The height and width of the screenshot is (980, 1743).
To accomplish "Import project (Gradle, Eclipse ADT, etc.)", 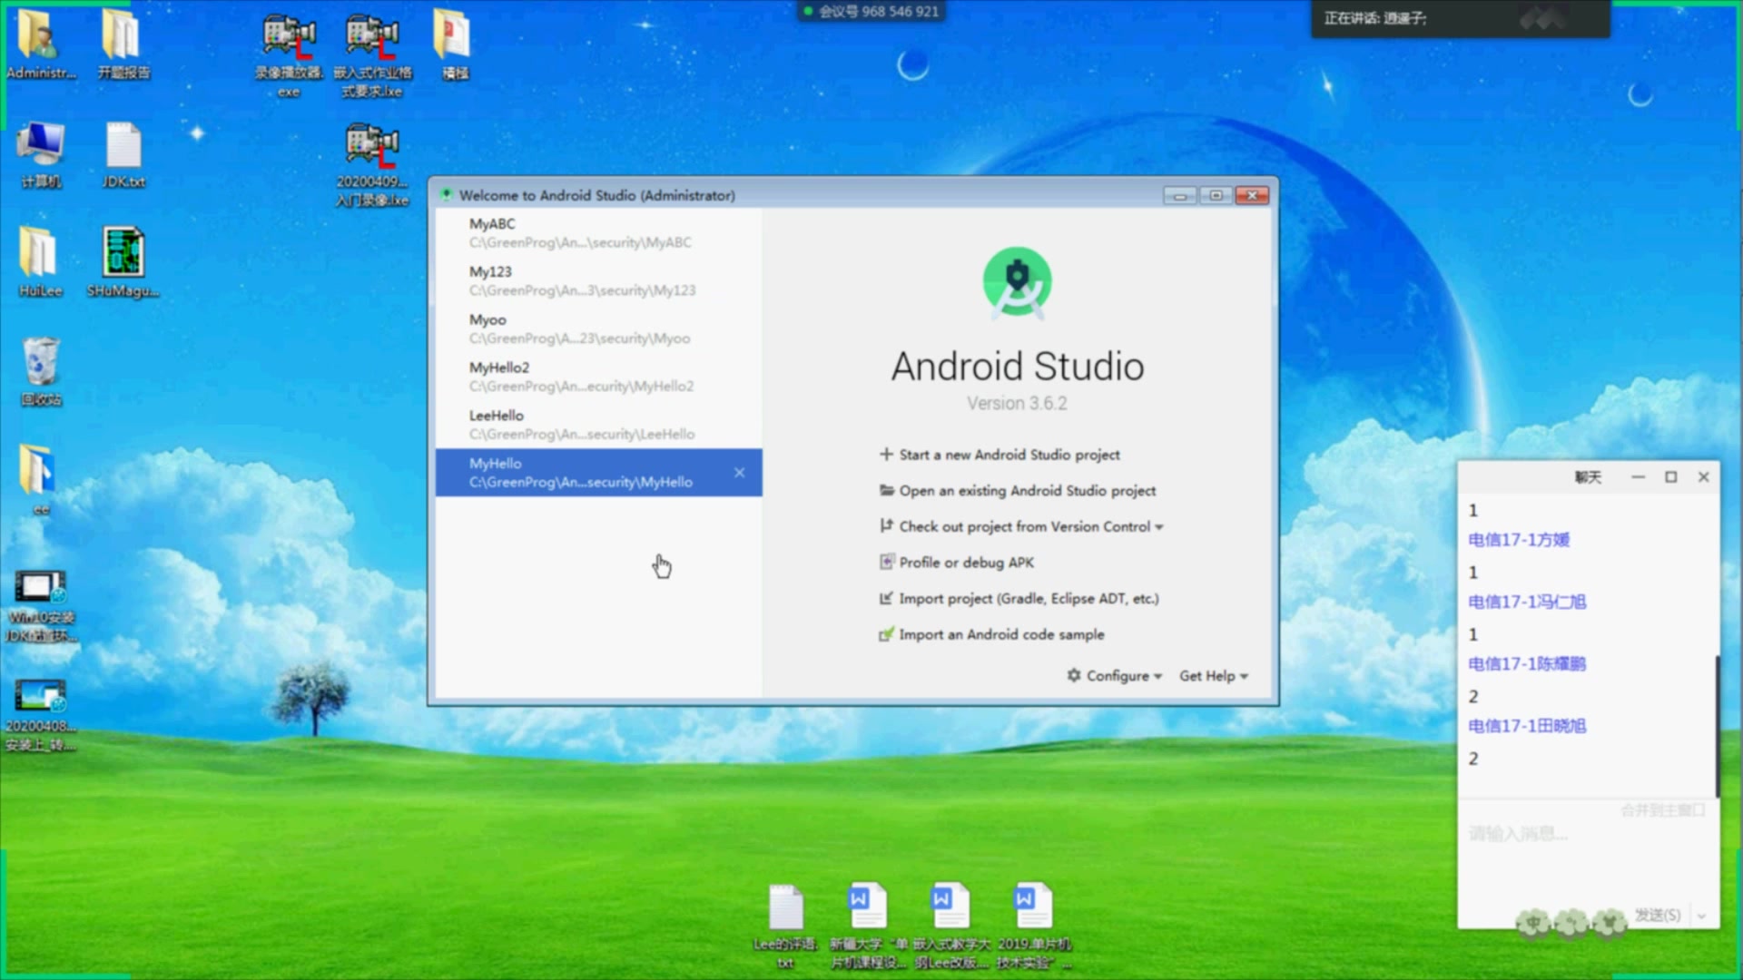I will point(1019,598).
